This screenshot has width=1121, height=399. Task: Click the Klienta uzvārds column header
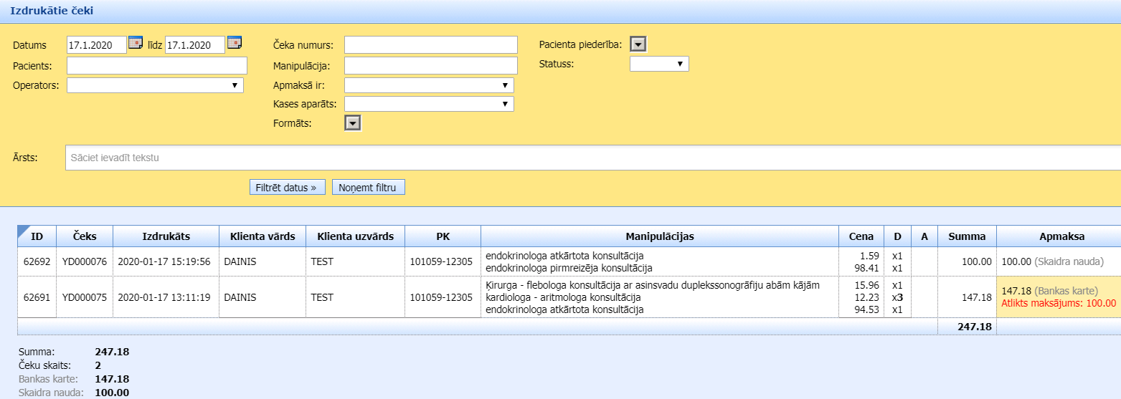coord(355,236)
